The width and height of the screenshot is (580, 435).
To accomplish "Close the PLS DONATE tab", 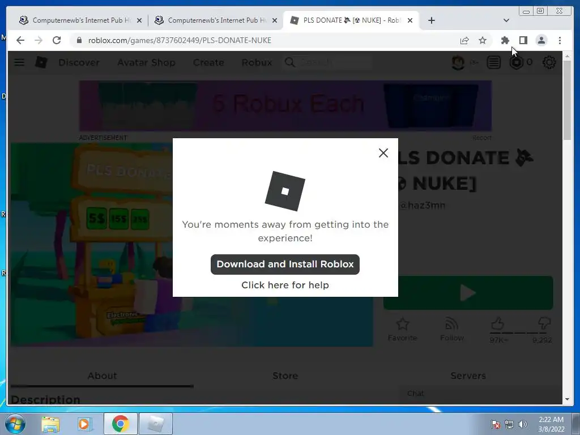I will [x=410, y=20].
